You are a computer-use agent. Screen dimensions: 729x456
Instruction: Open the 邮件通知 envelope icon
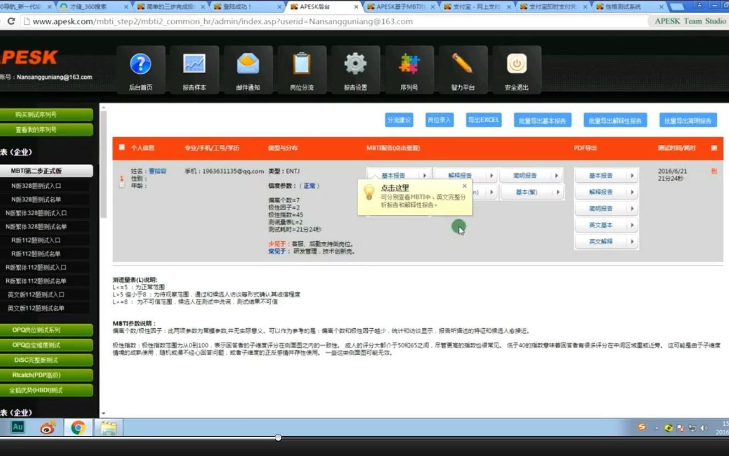click(x=248, y=64)
